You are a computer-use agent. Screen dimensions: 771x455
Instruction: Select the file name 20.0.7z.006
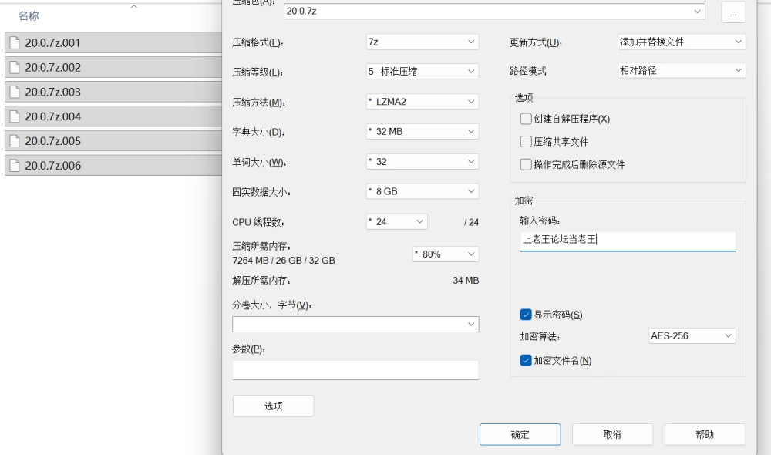(52, 167)
